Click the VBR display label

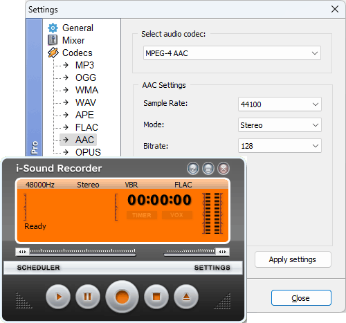tap(131, 185)
